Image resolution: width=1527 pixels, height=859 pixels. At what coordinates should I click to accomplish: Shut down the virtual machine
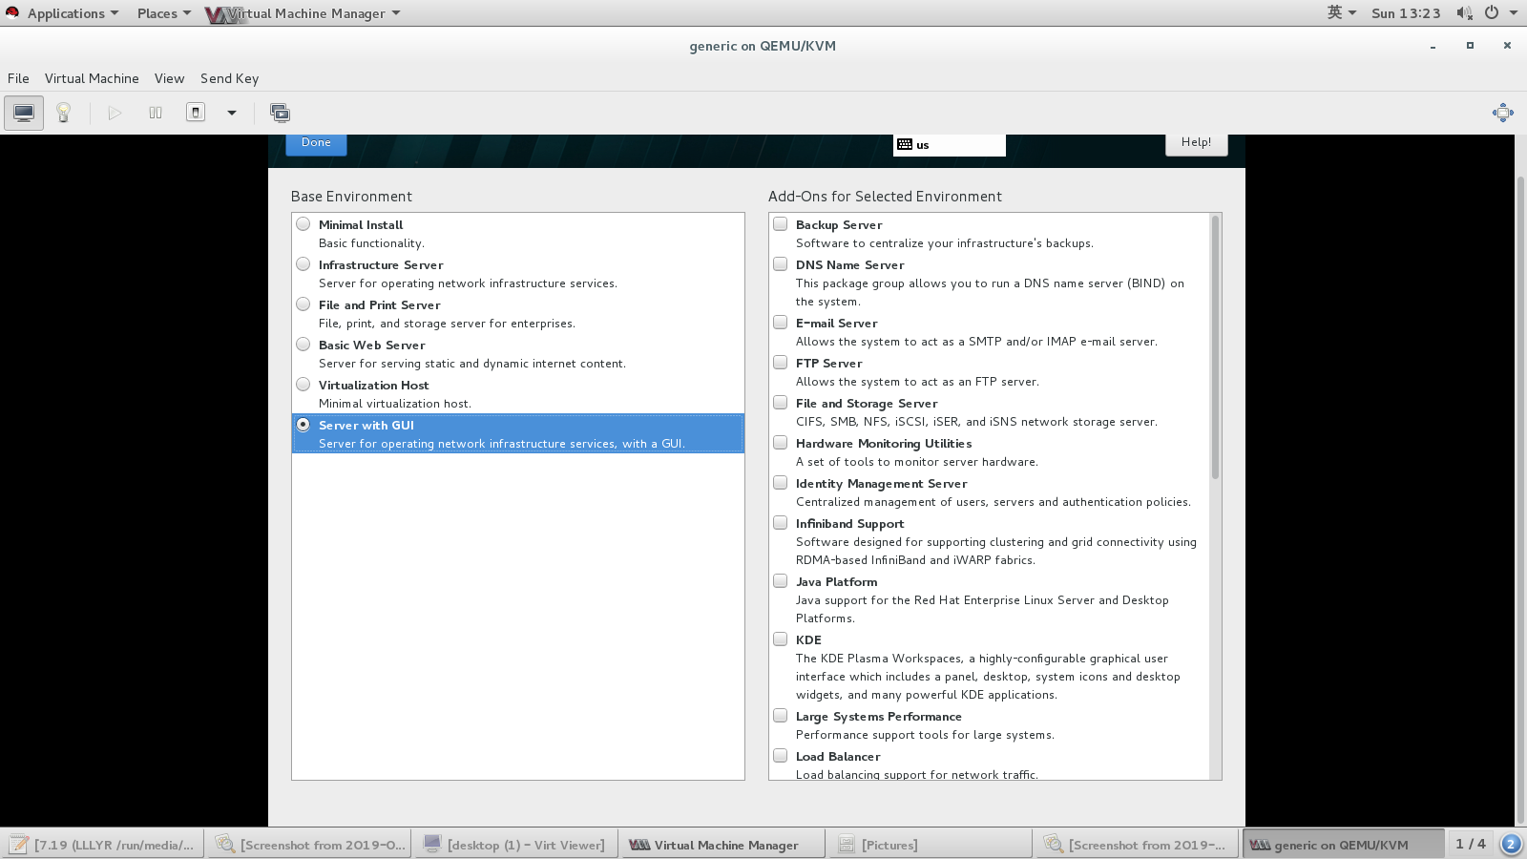(196, 113)
